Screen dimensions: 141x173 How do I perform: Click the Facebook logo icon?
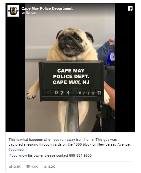[x=130, y=8]
